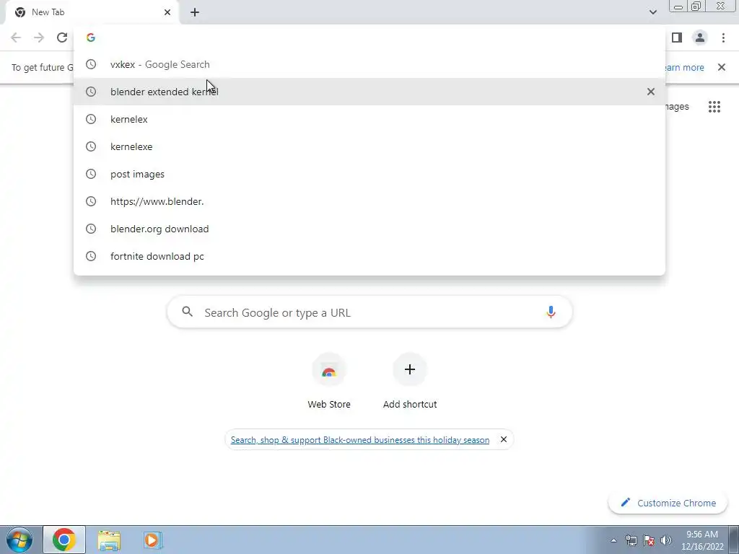Select the 'blender extended kernel' suggestion
Image resolution: width=739 pixels, height=554 pixels.
369,92
